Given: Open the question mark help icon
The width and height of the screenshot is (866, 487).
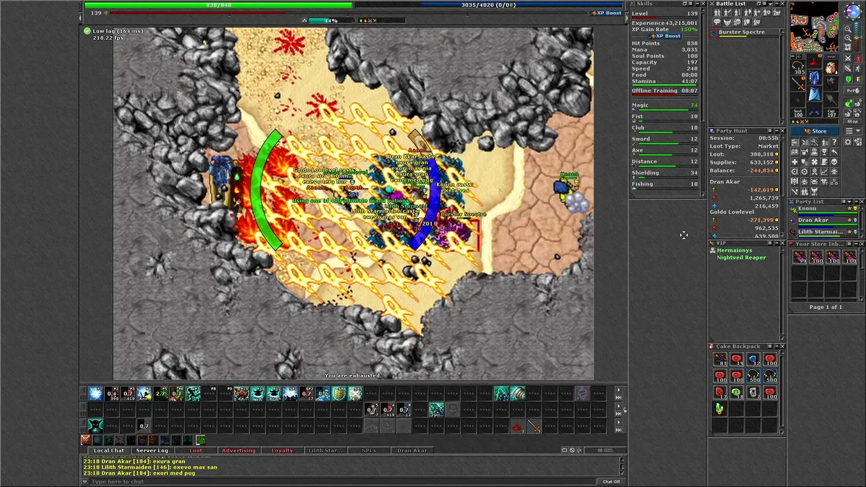Looking at the screenshot, I should tap(834, 142).
